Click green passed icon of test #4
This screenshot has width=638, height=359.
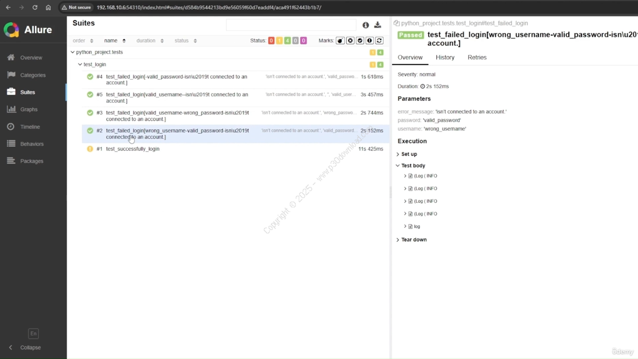coord(90,77)
